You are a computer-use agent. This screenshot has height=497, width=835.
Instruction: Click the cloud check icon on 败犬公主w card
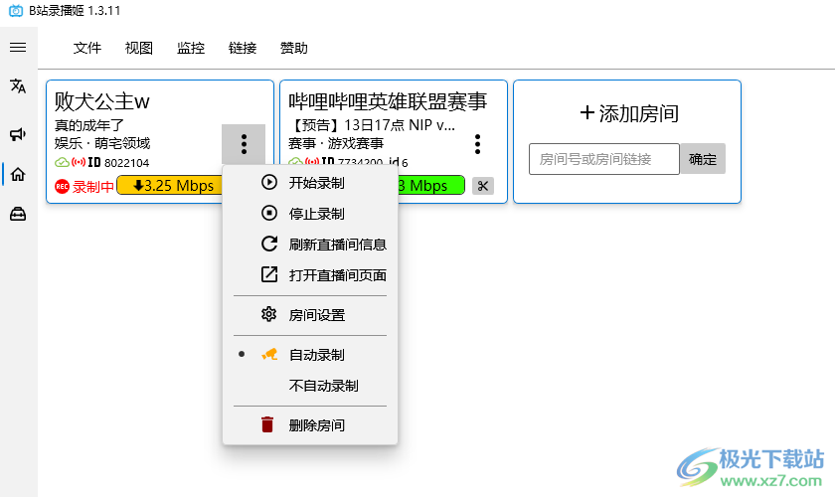62,162
